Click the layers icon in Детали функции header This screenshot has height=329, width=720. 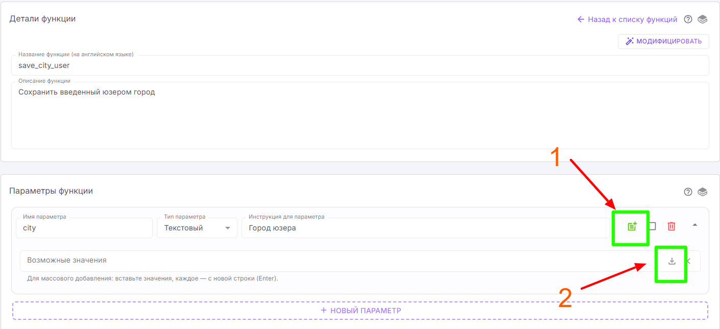pos(703,19)
